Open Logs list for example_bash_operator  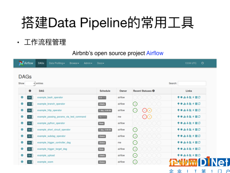click(x=196, y=97)
